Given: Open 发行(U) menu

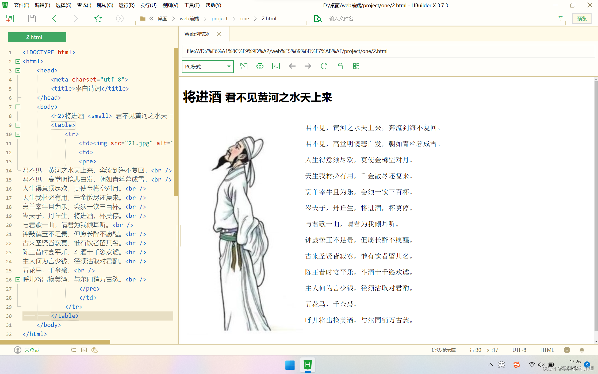Looking at the screenshot, I should click(148, 5).
